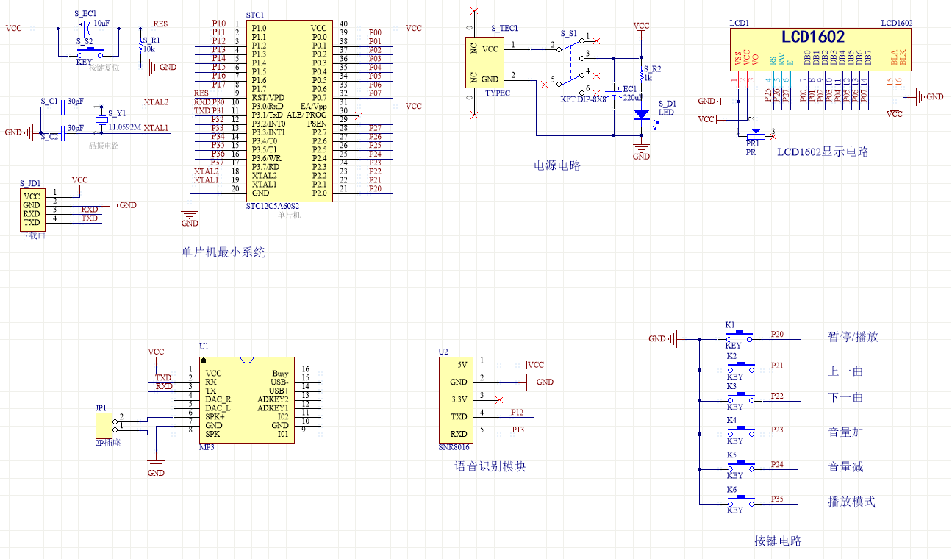Click the K1 pause/play key symbol

tap(739, 337)
